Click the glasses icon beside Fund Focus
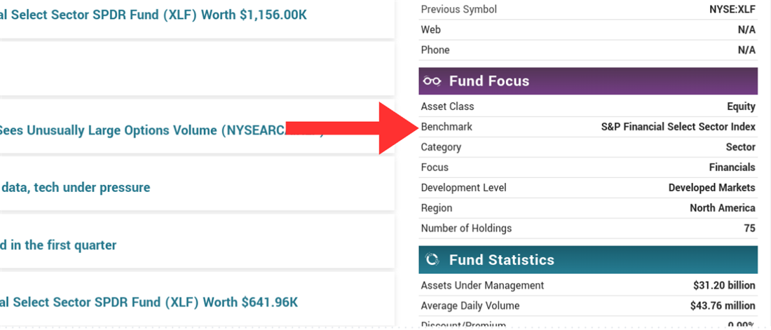Viewport: 771px width, 330px height. [432, 81]
